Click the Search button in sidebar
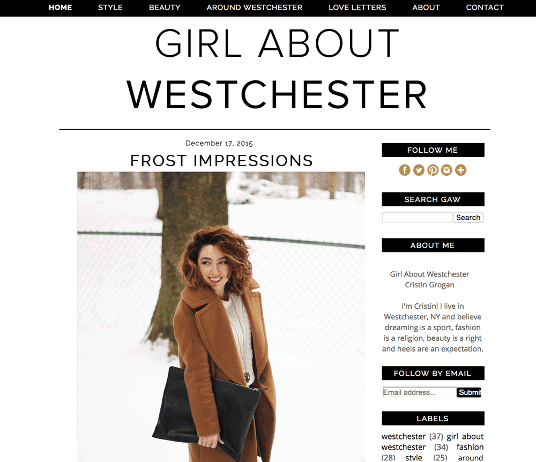 (x=468, y=217)
